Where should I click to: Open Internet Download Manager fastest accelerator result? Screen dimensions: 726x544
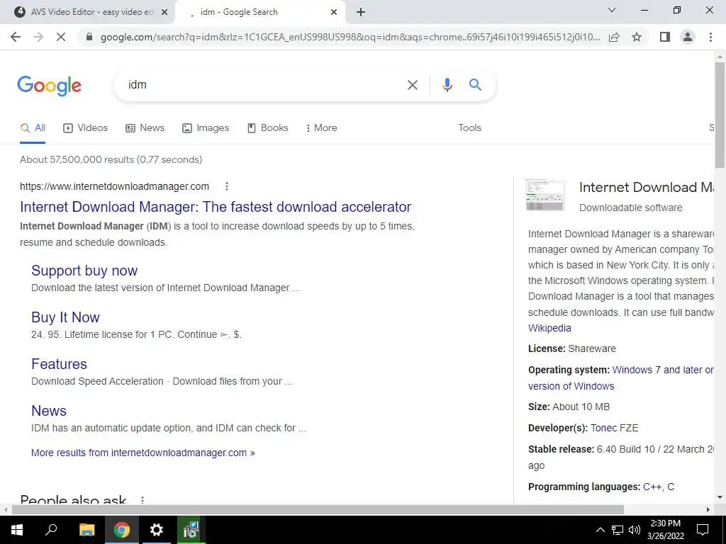coord(216,207)
